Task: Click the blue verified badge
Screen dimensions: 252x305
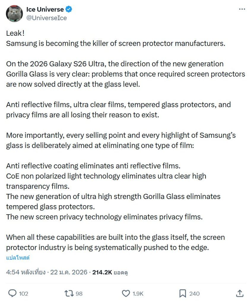Action: (x=69, y=9)
